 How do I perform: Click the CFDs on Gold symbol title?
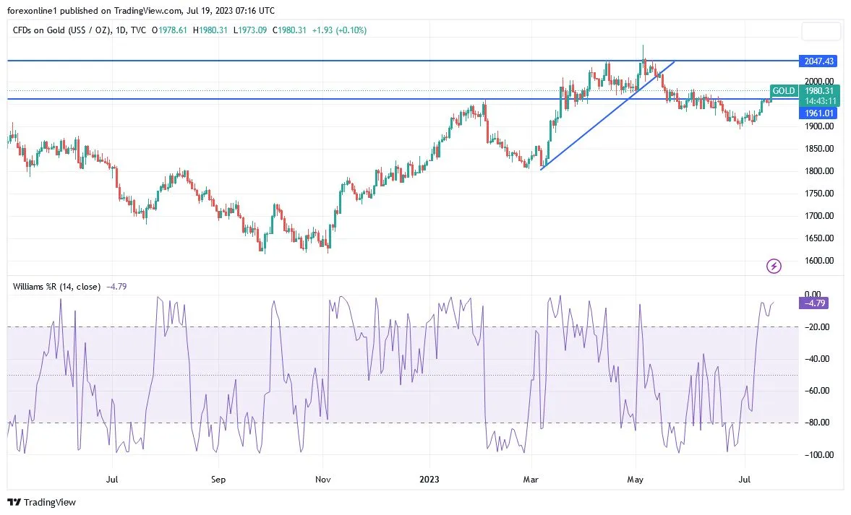click(x=62, y=30)
